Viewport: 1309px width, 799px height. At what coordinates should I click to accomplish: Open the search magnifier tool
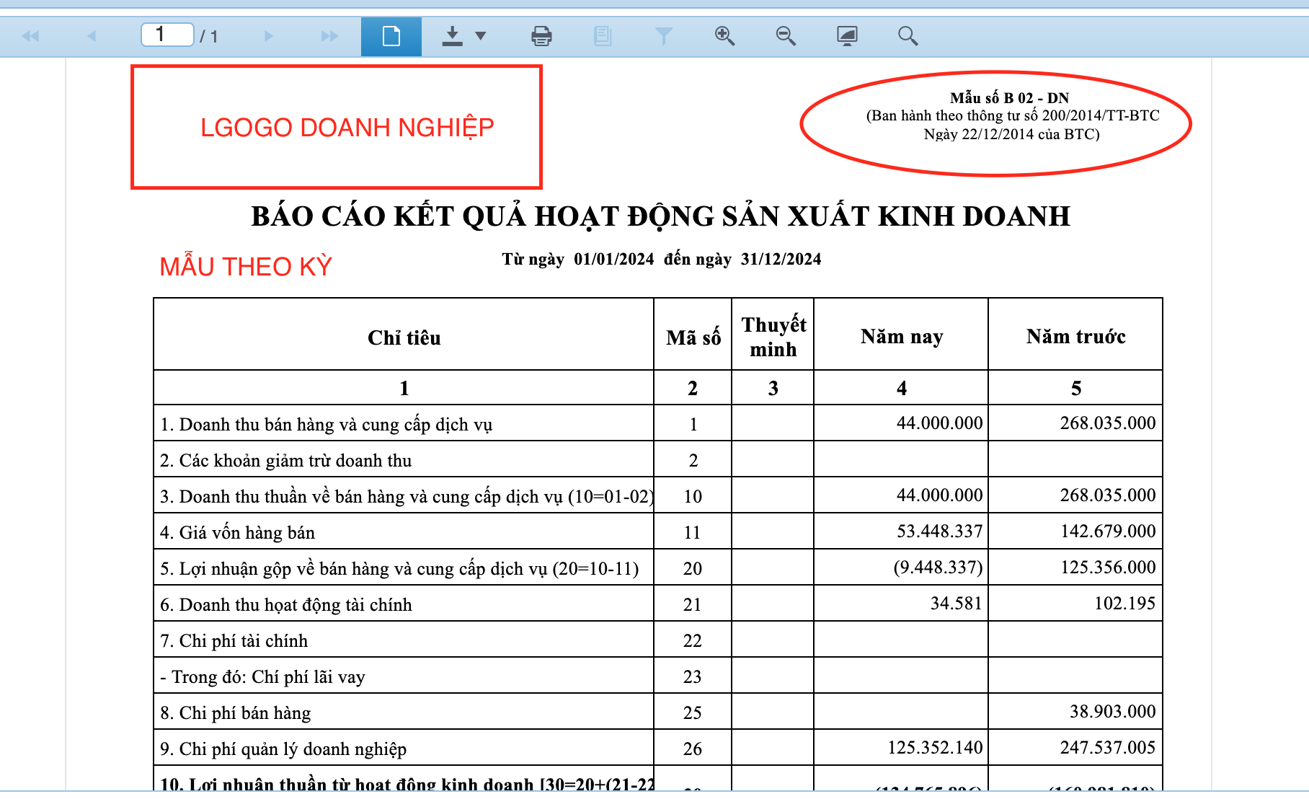(x=908, y=36)
